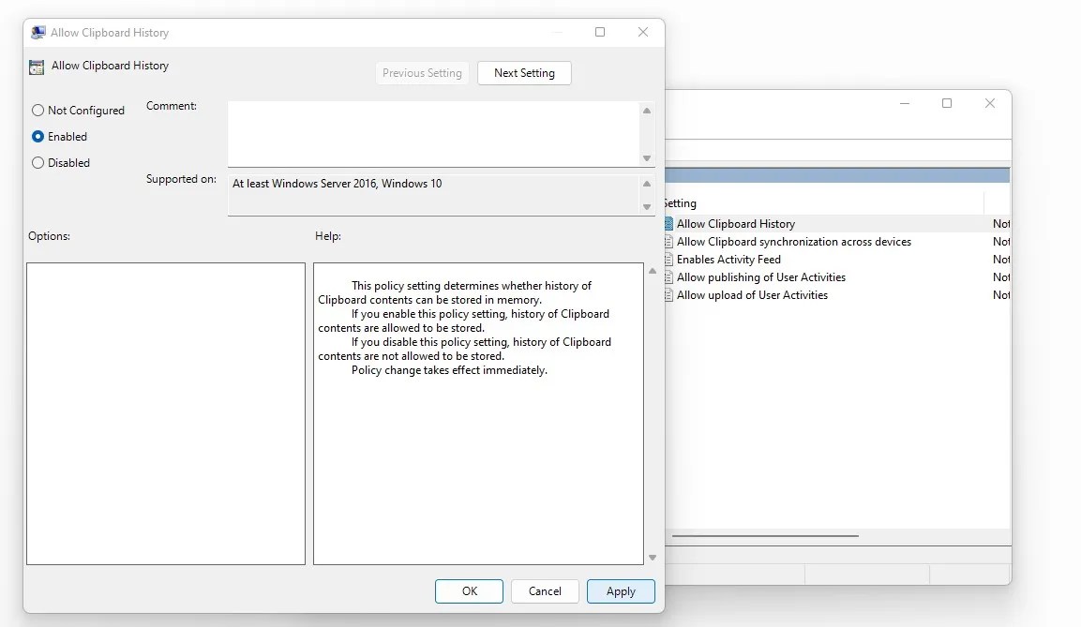Viewport: 1081px width, 627px height.
Task: Click the up arrow on the Comment scrollbar
Action: click(x=647, y=110)
